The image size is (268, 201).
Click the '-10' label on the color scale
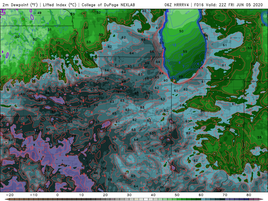33,195
